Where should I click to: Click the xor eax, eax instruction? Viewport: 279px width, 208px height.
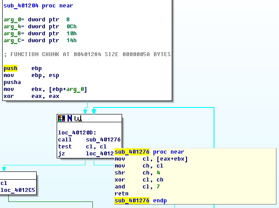[31, 96]
